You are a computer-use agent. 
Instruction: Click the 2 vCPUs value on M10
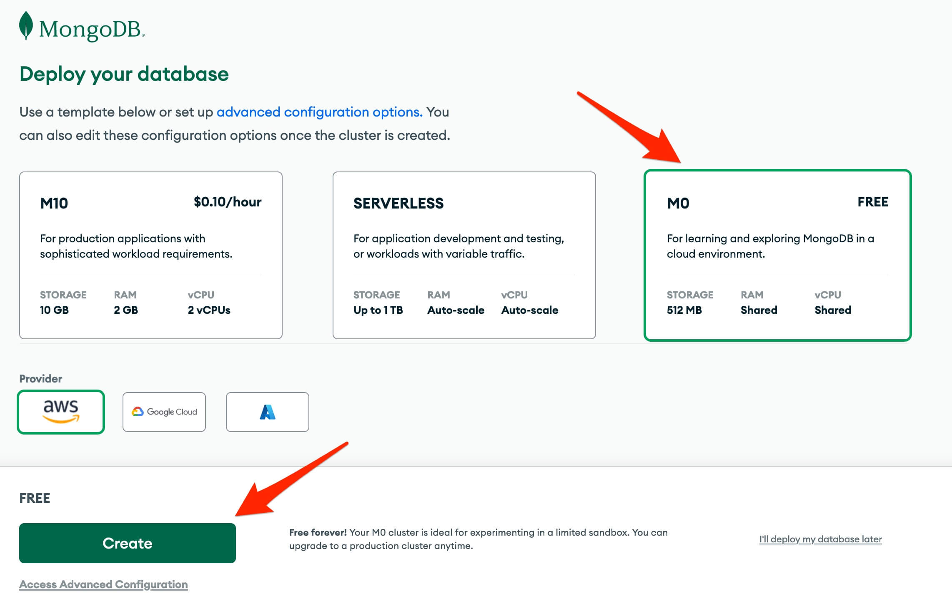pyautogui.click(x=209, y=310)
